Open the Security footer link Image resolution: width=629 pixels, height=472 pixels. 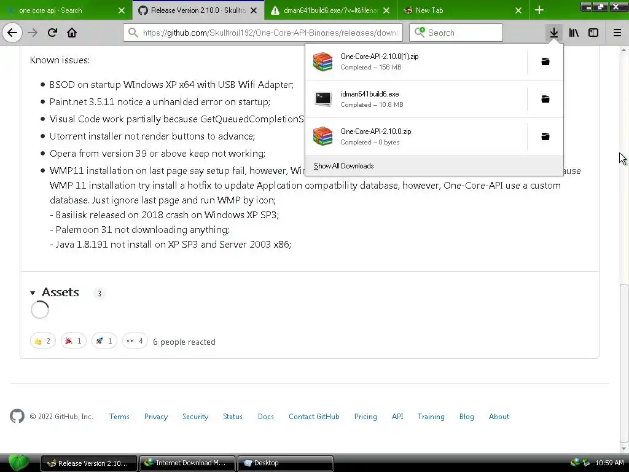195,417
